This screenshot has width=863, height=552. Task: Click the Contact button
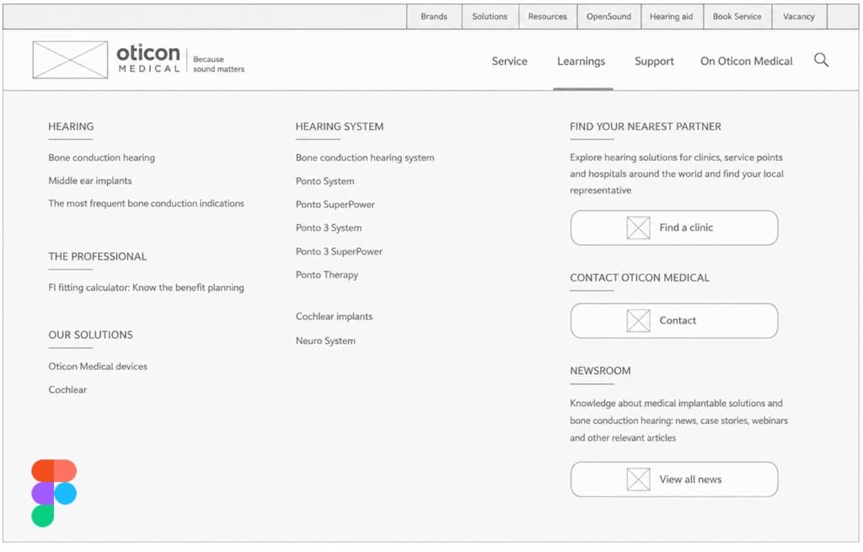click(674, 321)
